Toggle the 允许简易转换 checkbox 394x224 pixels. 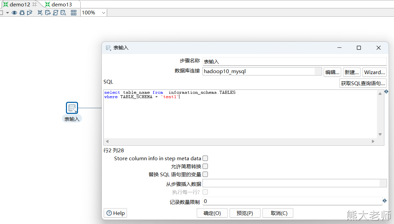point(205,166)
